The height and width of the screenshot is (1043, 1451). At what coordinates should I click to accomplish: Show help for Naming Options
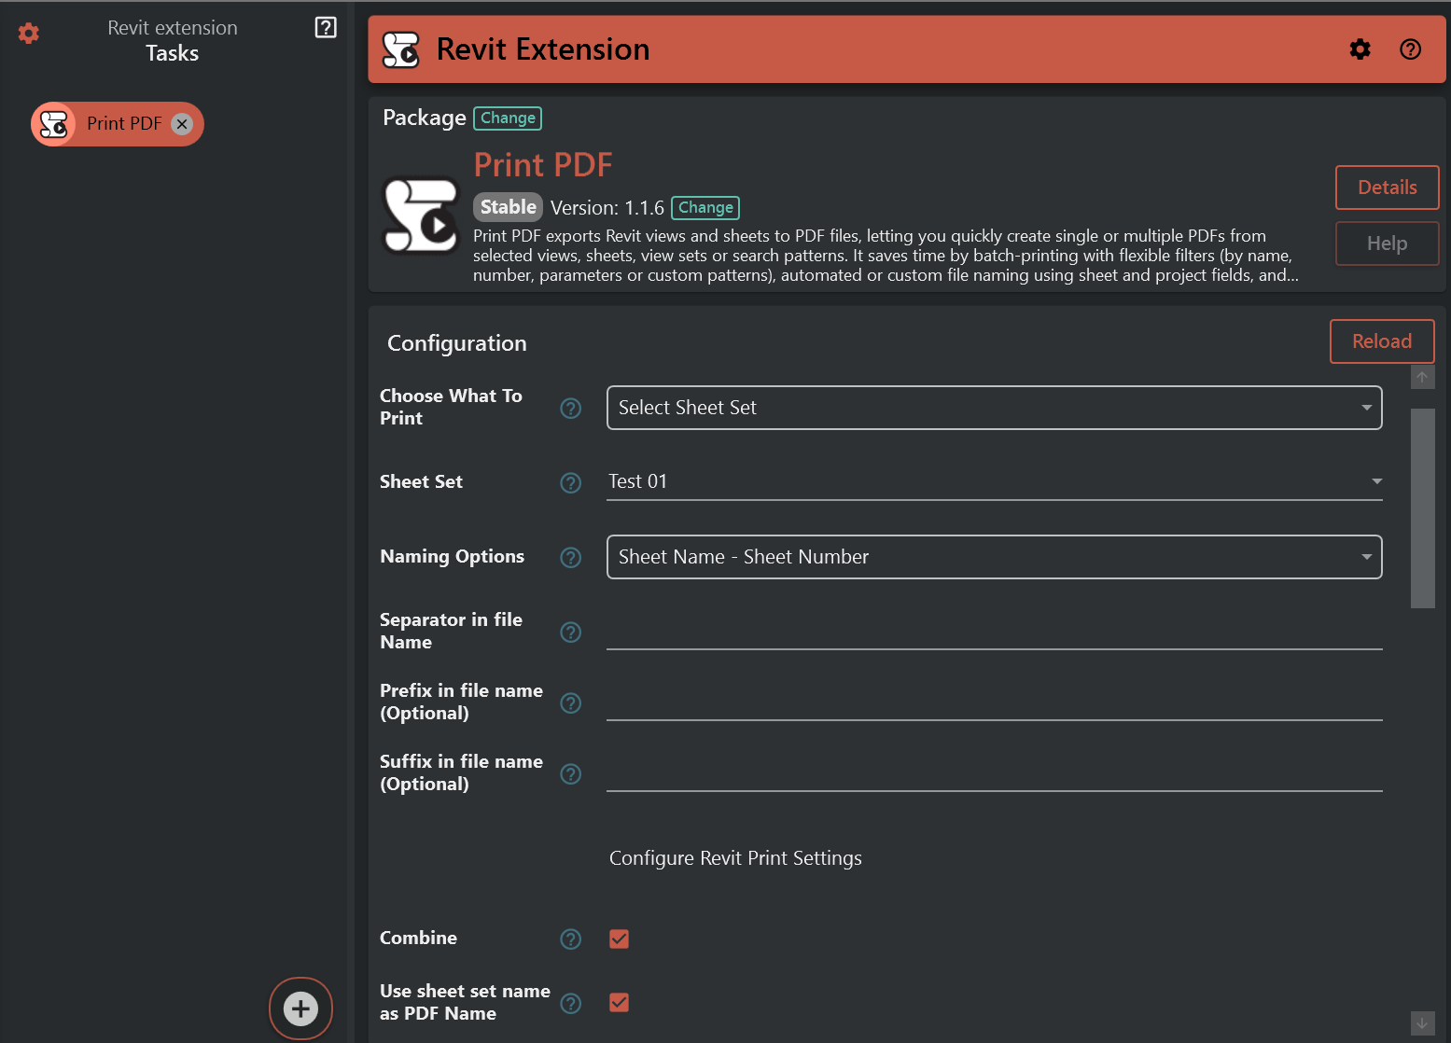(x=570, y=558)
